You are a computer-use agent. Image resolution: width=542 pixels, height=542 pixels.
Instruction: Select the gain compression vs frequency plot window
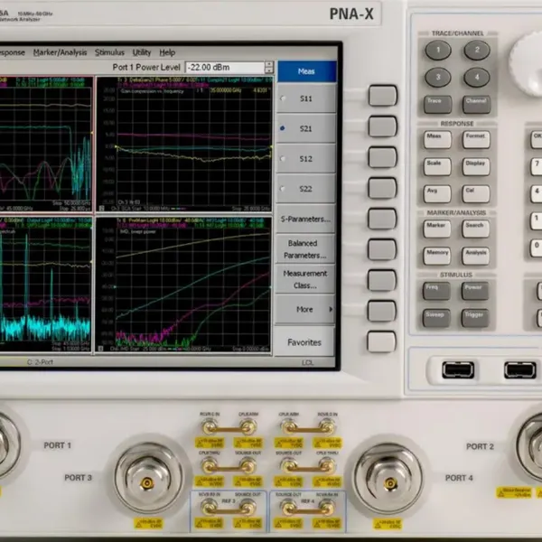[x=184, y=144]
